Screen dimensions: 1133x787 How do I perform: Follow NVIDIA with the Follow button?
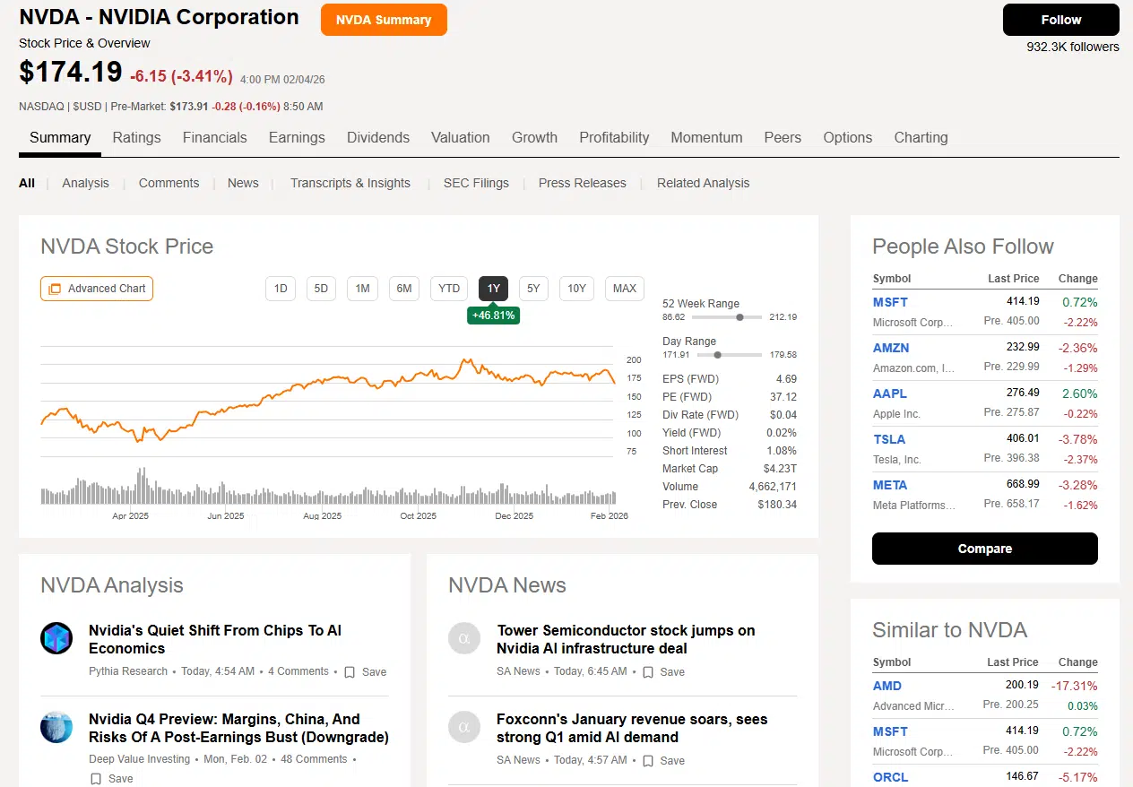click(x=1060, y=20)
